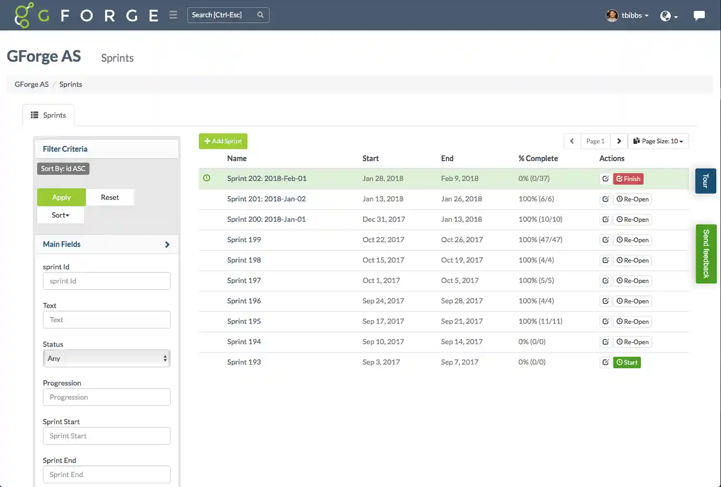Open the Page Size: 10 dropdown
The image size is (721, 487).
[658, 141]
